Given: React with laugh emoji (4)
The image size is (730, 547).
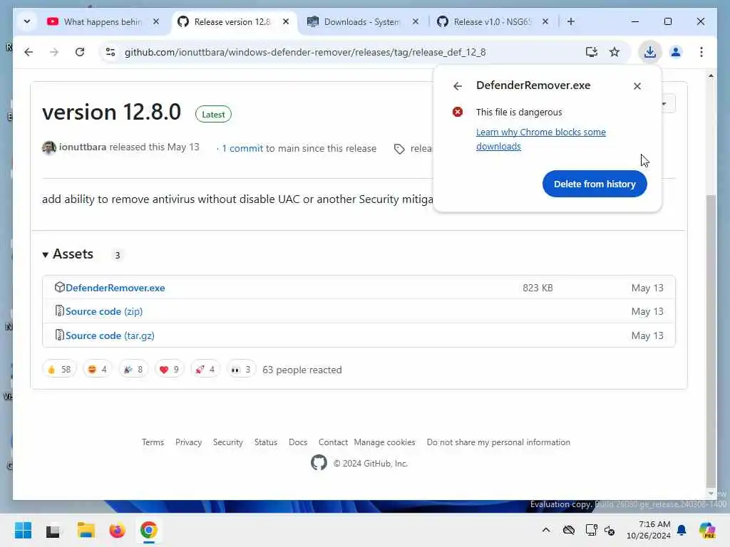Looking at the screenshot, I should pyautogui.click(x=97, y=370).
